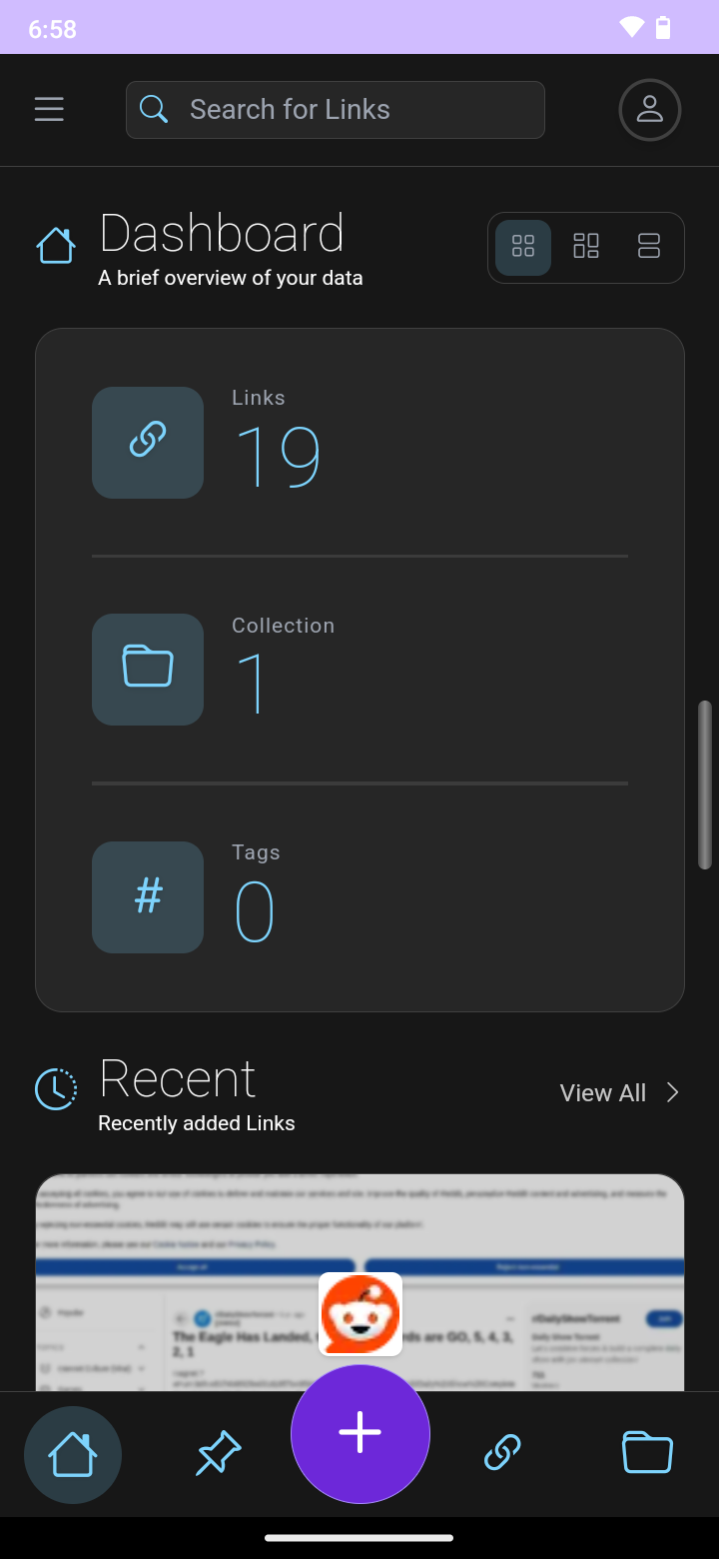The width and height of the screenshot is (719, 1559).
Task: Click the Reddit logo on recent link
Action: click(360, 1313)
